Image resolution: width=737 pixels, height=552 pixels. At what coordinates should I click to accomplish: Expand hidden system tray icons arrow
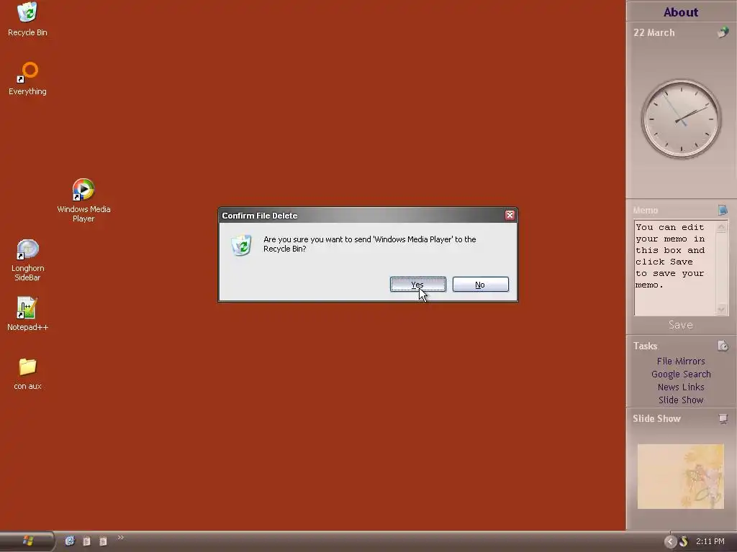(x=670, y=542)
